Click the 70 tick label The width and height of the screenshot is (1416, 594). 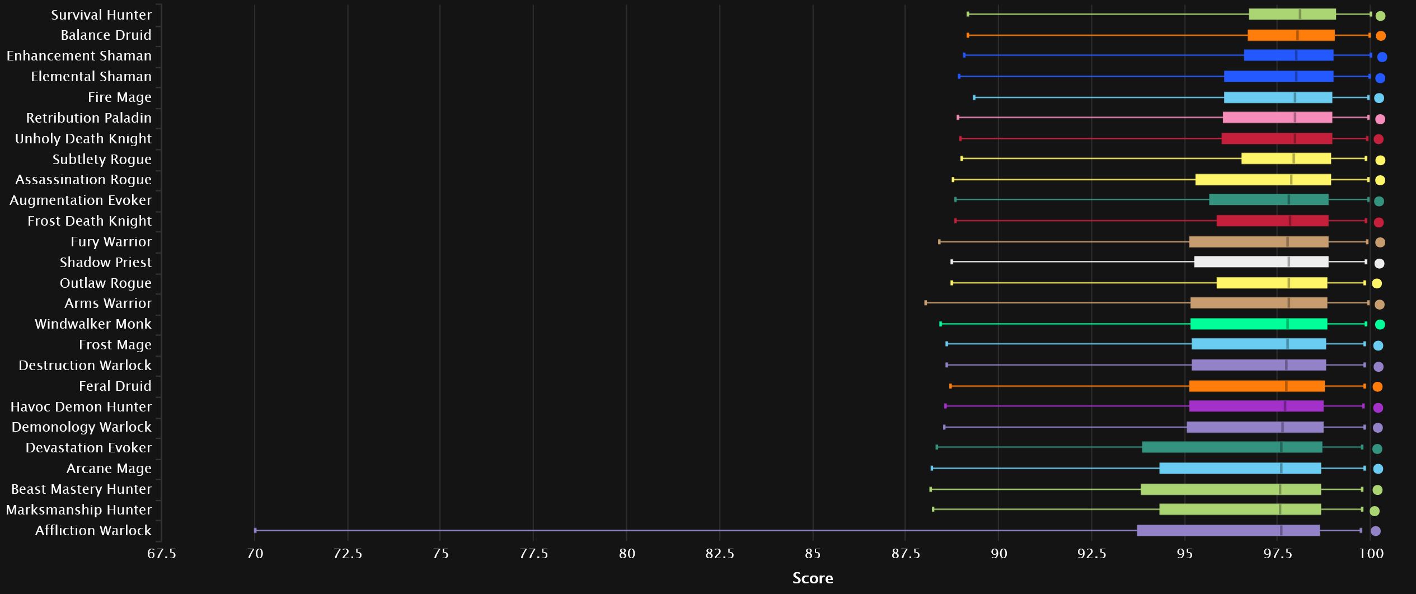coord(255,554)
